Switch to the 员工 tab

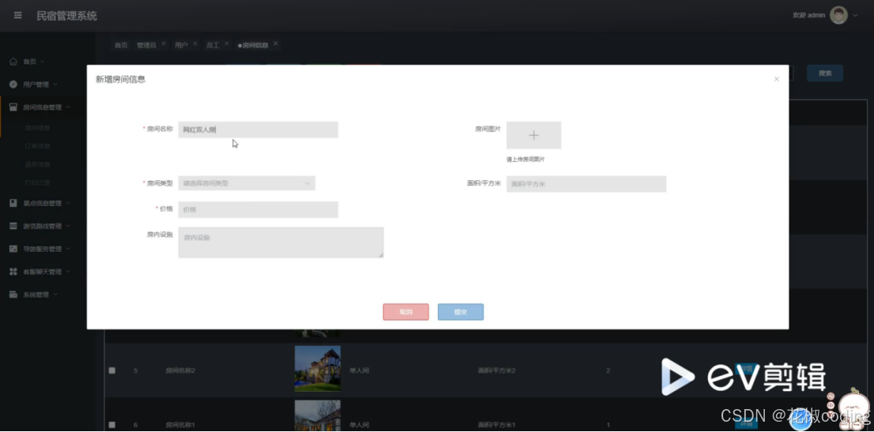(213, 45)
